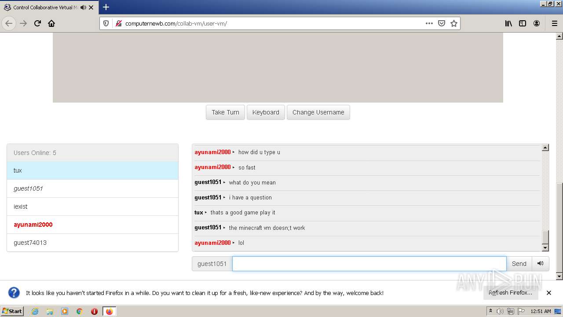This screenshot has height=317, width=563.
Task: Open the Windows Start menu
Action: 12,311
